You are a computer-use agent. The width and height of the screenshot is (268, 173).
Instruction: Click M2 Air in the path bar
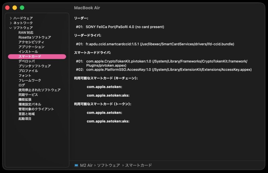[x=86, y=165]
